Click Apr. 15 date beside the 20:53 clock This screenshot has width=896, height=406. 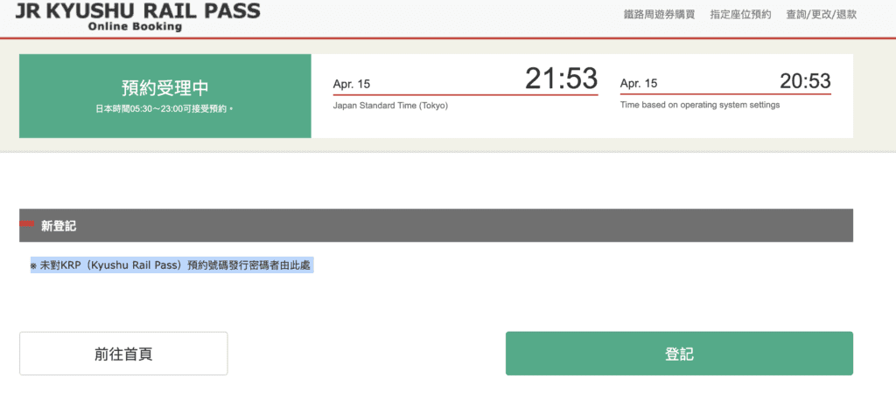[639, 84]
